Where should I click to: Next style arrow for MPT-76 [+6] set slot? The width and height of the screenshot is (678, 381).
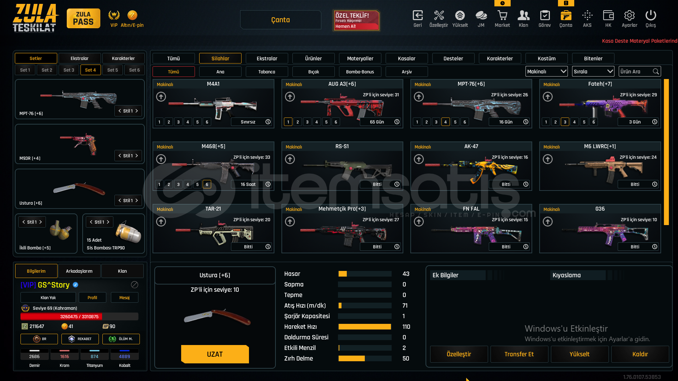[137, 111]
